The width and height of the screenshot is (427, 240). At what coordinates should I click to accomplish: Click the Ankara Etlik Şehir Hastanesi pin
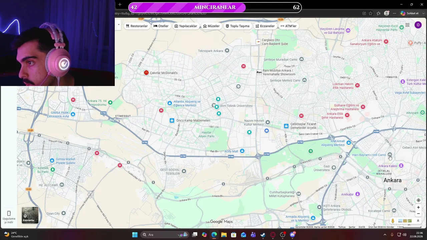[347, 115]
